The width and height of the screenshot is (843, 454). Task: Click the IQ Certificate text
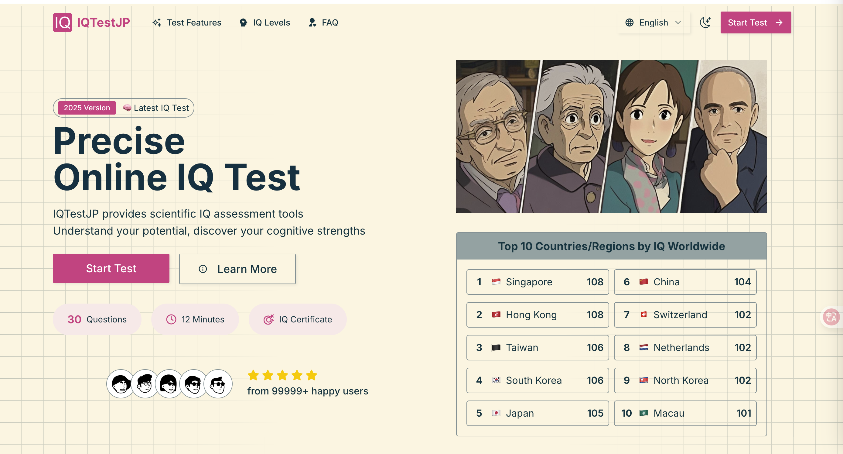click(305, 319)
